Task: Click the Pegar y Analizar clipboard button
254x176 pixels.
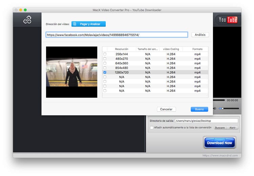Action: click(88, 24)
